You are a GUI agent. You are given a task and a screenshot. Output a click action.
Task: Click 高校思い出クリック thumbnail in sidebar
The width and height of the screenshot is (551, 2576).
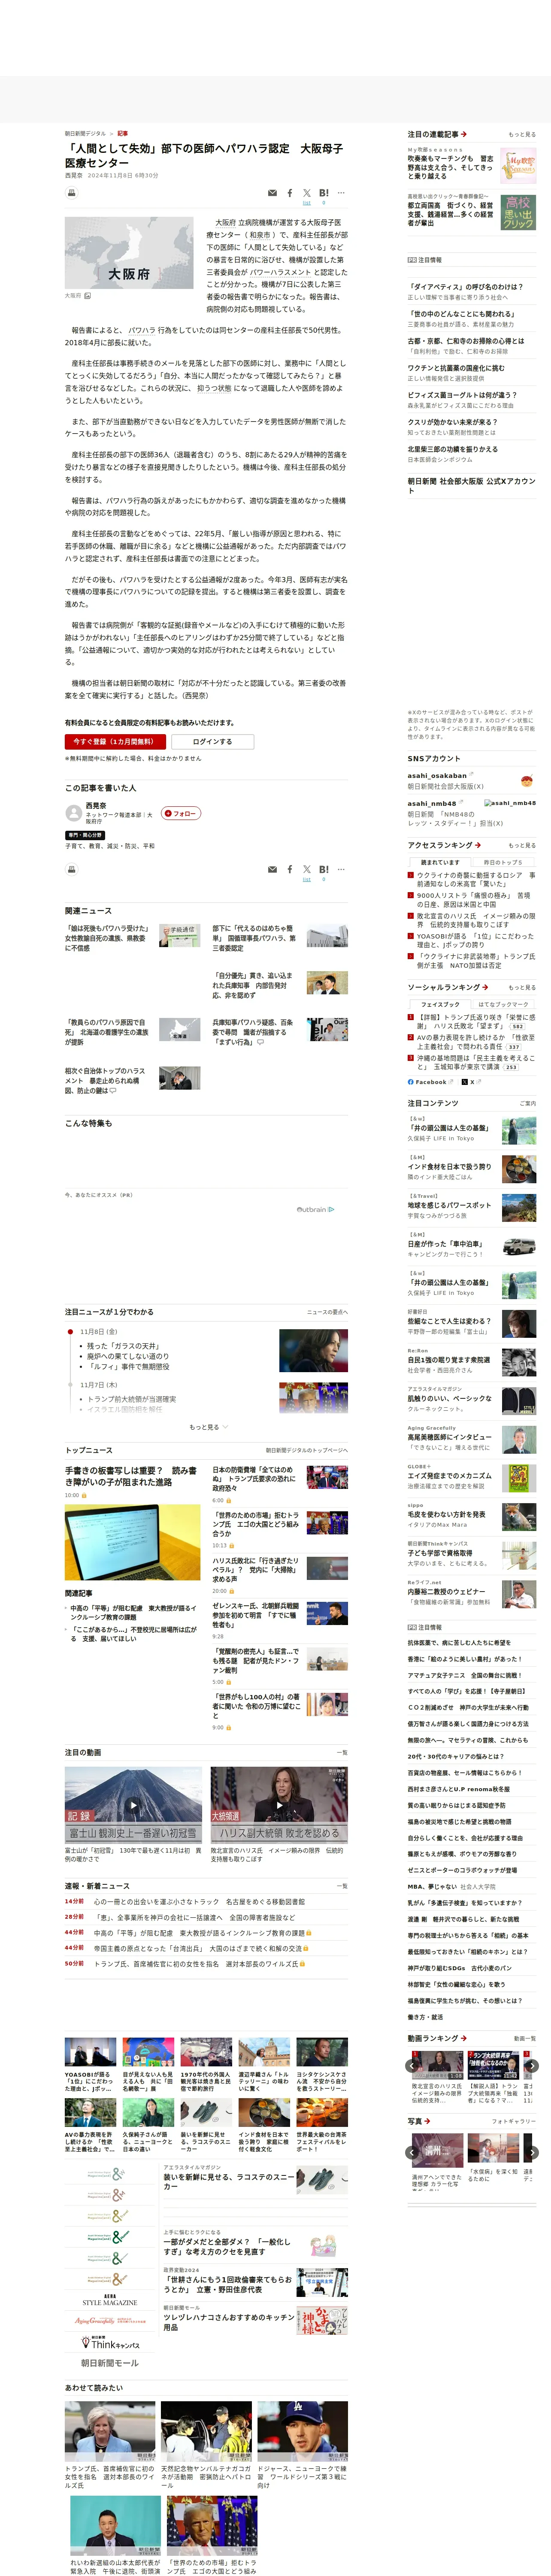point(518,212)
